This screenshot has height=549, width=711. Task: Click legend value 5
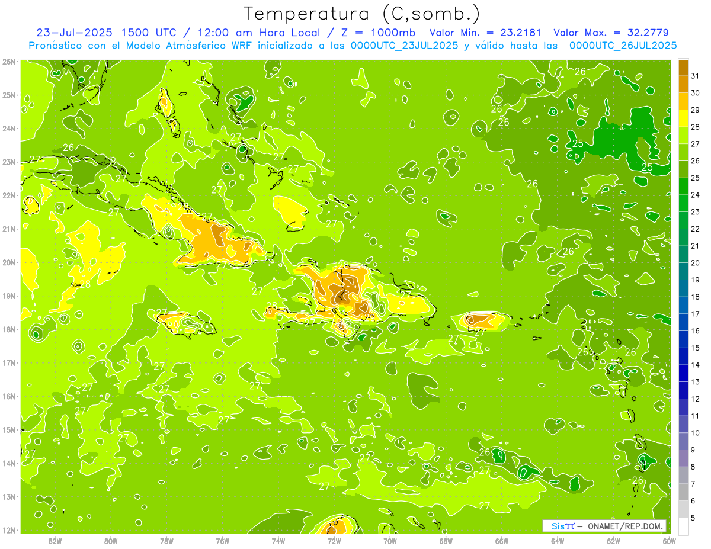(693, 518)
